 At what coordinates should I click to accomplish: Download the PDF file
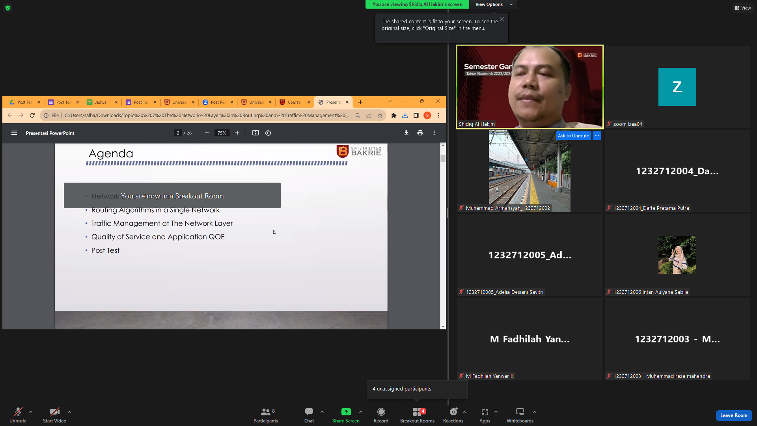point(406,133)
